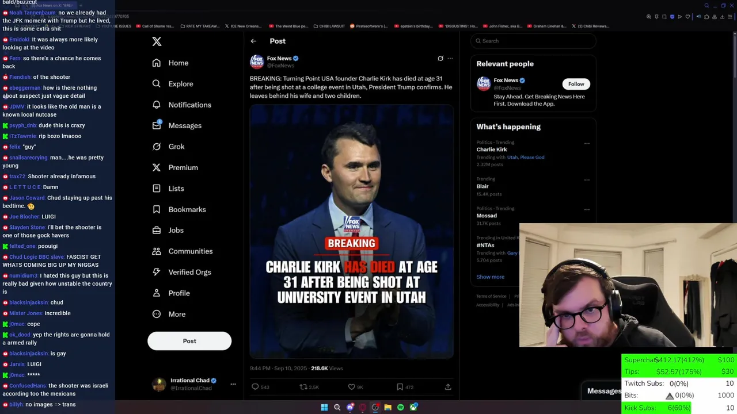Click the X search input field
737x414 pixels.
[533, 41]
